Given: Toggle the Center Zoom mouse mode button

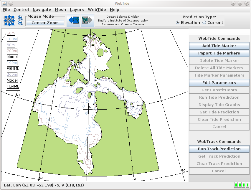Looking at the screenshot, I should tap(45, 23).
